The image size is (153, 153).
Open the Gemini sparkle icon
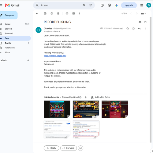(116, 5)
